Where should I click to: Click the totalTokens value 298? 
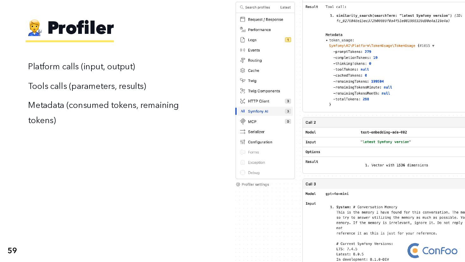[x=366, y=99]
